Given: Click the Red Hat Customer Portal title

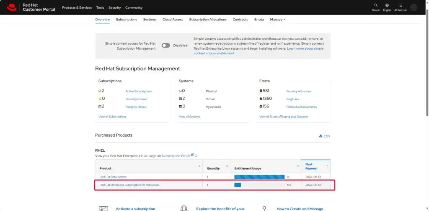Looking at the screenshot, I should 39,8.
